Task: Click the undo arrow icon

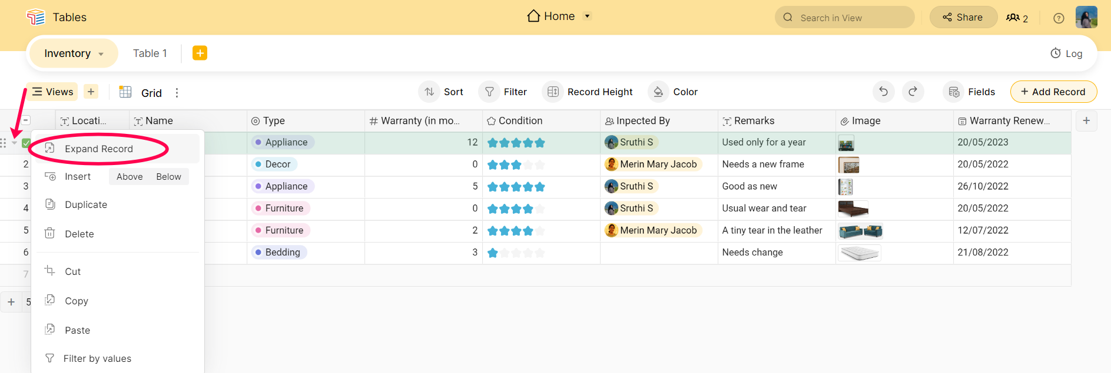Action: tap(883, 92)
